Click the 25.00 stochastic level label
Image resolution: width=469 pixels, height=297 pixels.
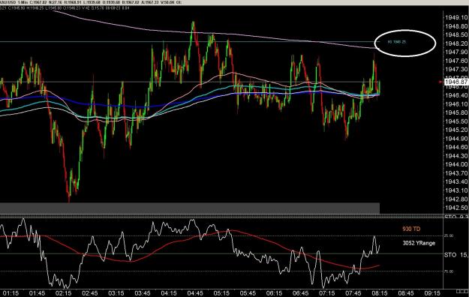pyautogui.click(x=448, y=236)
